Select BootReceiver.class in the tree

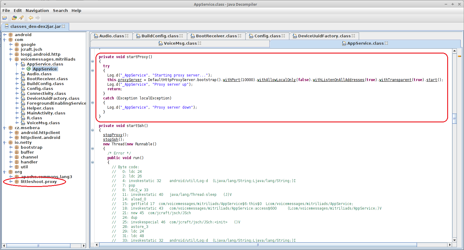pos(47,79)
